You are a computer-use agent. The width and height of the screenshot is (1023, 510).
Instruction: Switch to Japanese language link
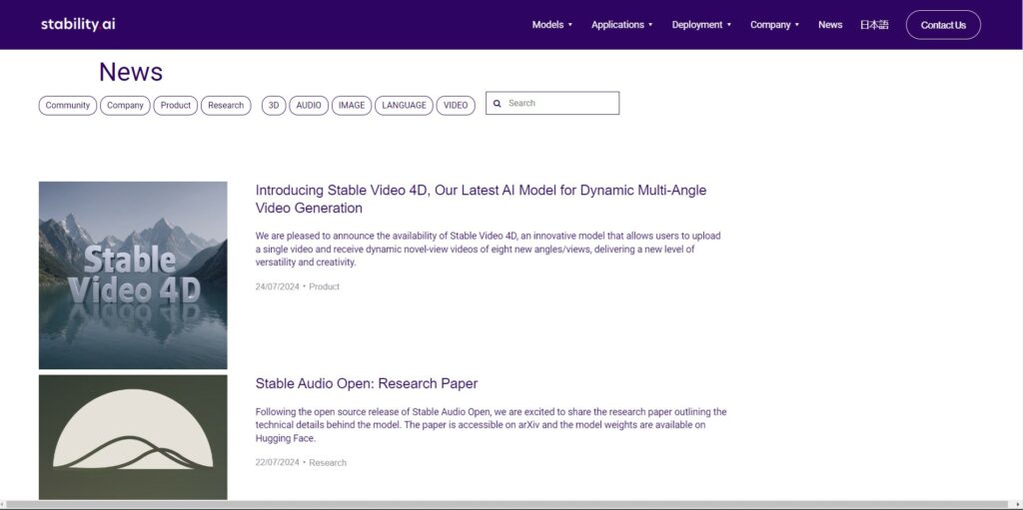pos(873,25)
